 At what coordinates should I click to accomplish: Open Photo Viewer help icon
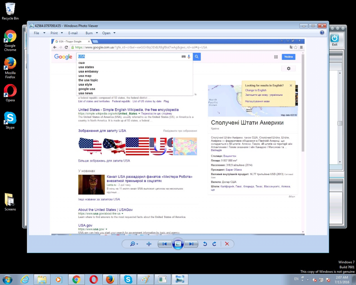pos(322,33)
